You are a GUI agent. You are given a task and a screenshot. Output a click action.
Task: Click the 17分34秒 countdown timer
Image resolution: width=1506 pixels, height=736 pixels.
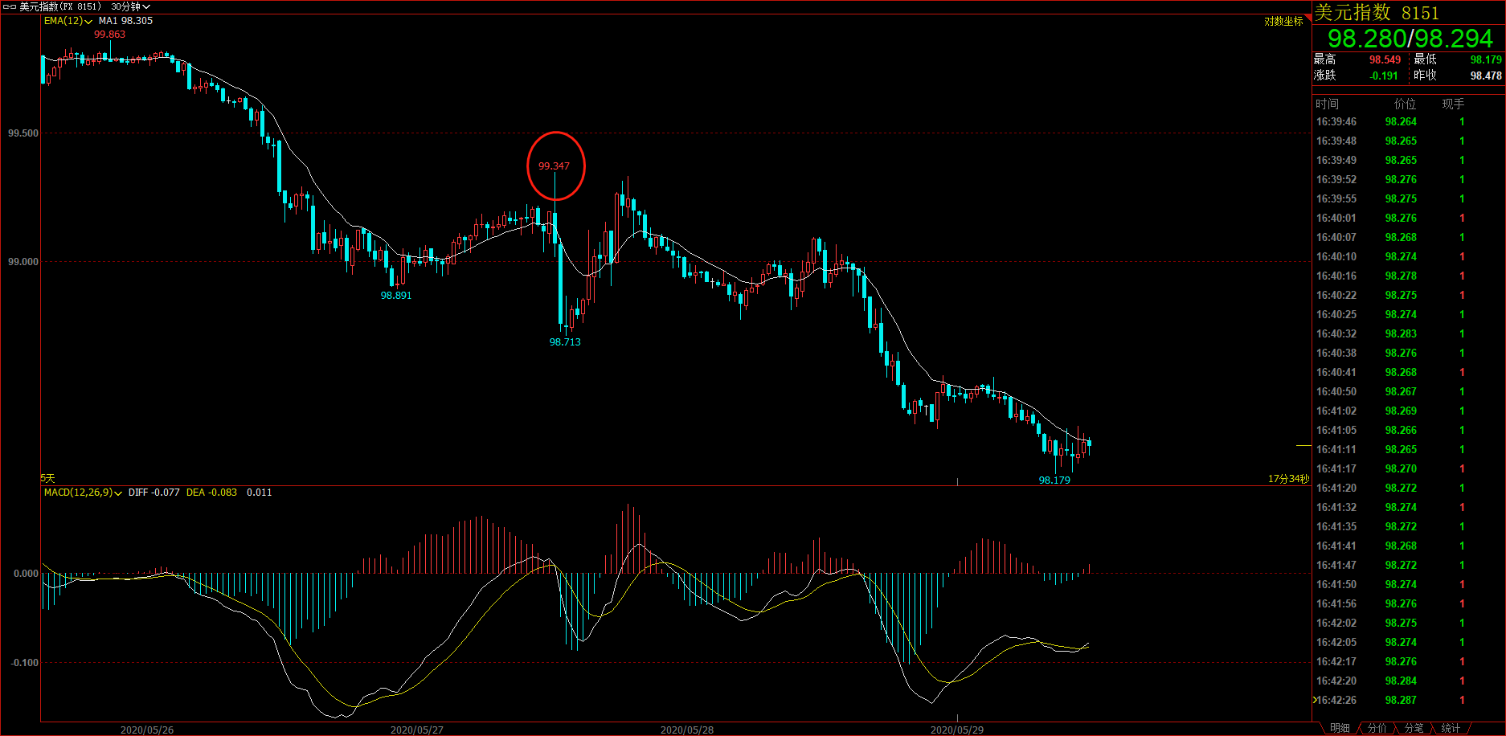click(x=1288, y=479)
